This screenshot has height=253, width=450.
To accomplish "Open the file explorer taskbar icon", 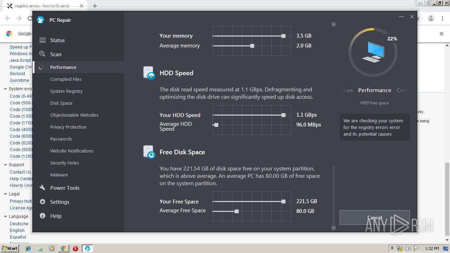I will tap(40, 248).
